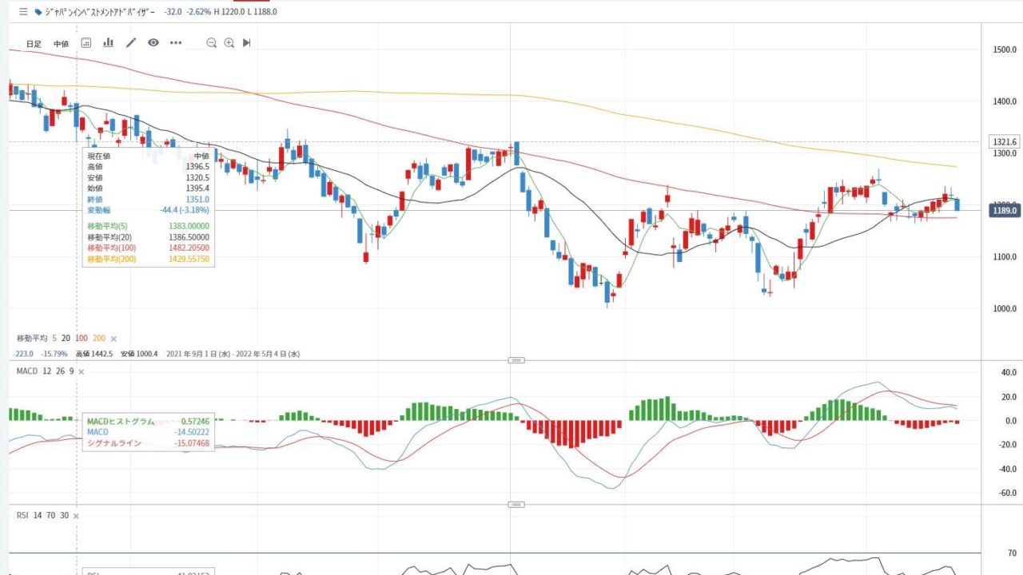1023x575 pixels.
Task: Click the 1189.0 current price label on axis
Action: tap(1004, 211)
